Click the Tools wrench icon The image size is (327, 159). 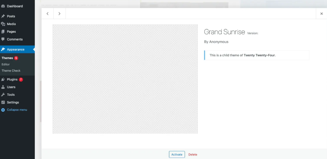coord(3,95)
